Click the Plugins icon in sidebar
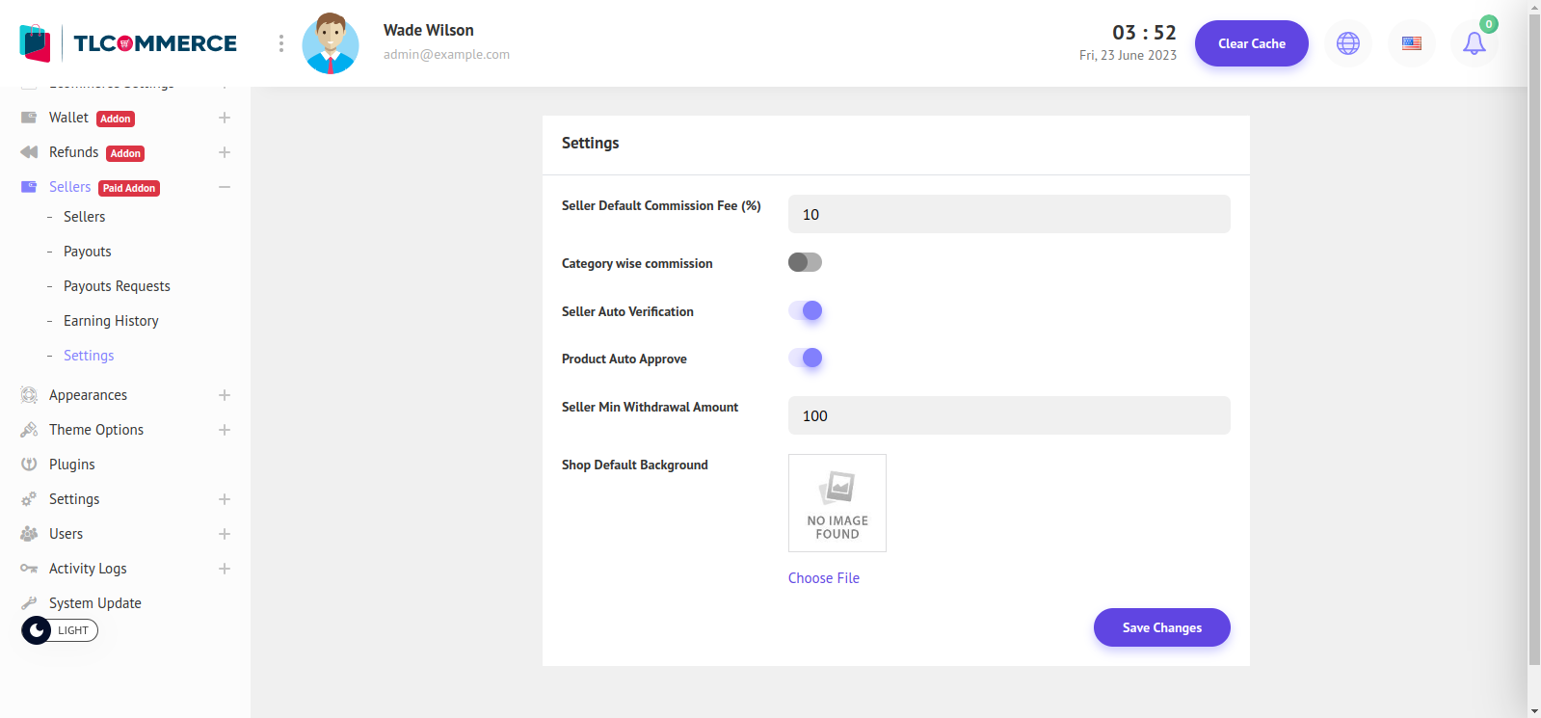The height and width of the screenshot is (718, 1541). pyautogui.click(x=29, y=465)
